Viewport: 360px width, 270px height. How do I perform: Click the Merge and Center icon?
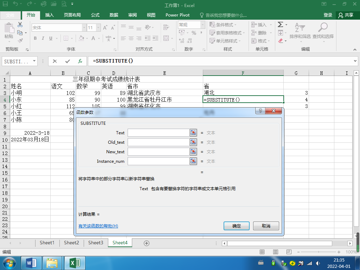(166, 38)
